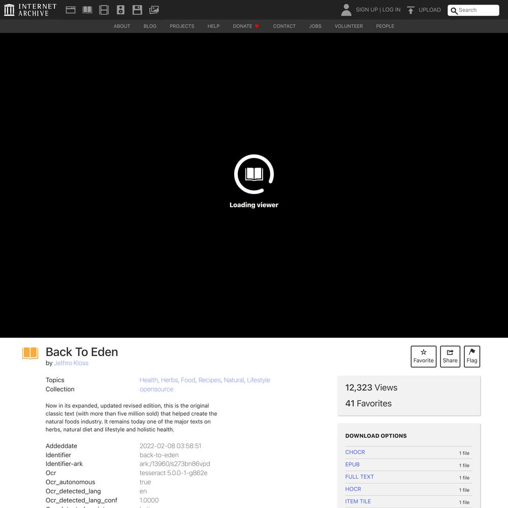Viewport: 508px width, 508px height.
Task: Click the UPLOAD link
Action: click(x=430, y=10)
